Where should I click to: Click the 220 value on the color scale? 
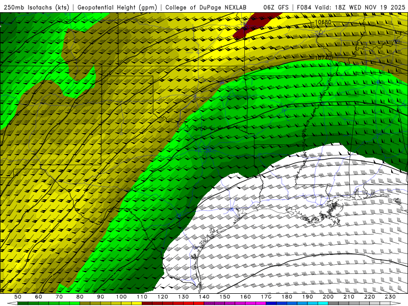[x=369, y=297]
